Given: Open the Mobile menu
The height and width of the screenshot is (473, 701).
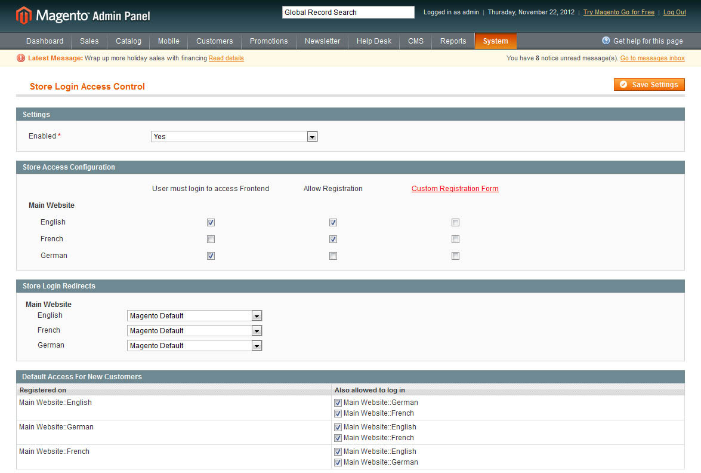Looking at the screenshot, I should pyautogui.click(x=169, y=41).
